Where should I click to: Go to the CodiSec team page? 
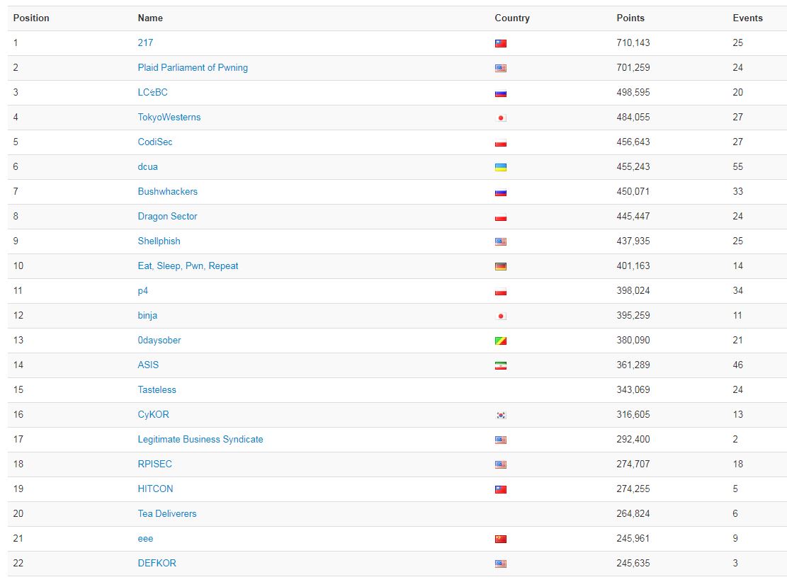154,142
